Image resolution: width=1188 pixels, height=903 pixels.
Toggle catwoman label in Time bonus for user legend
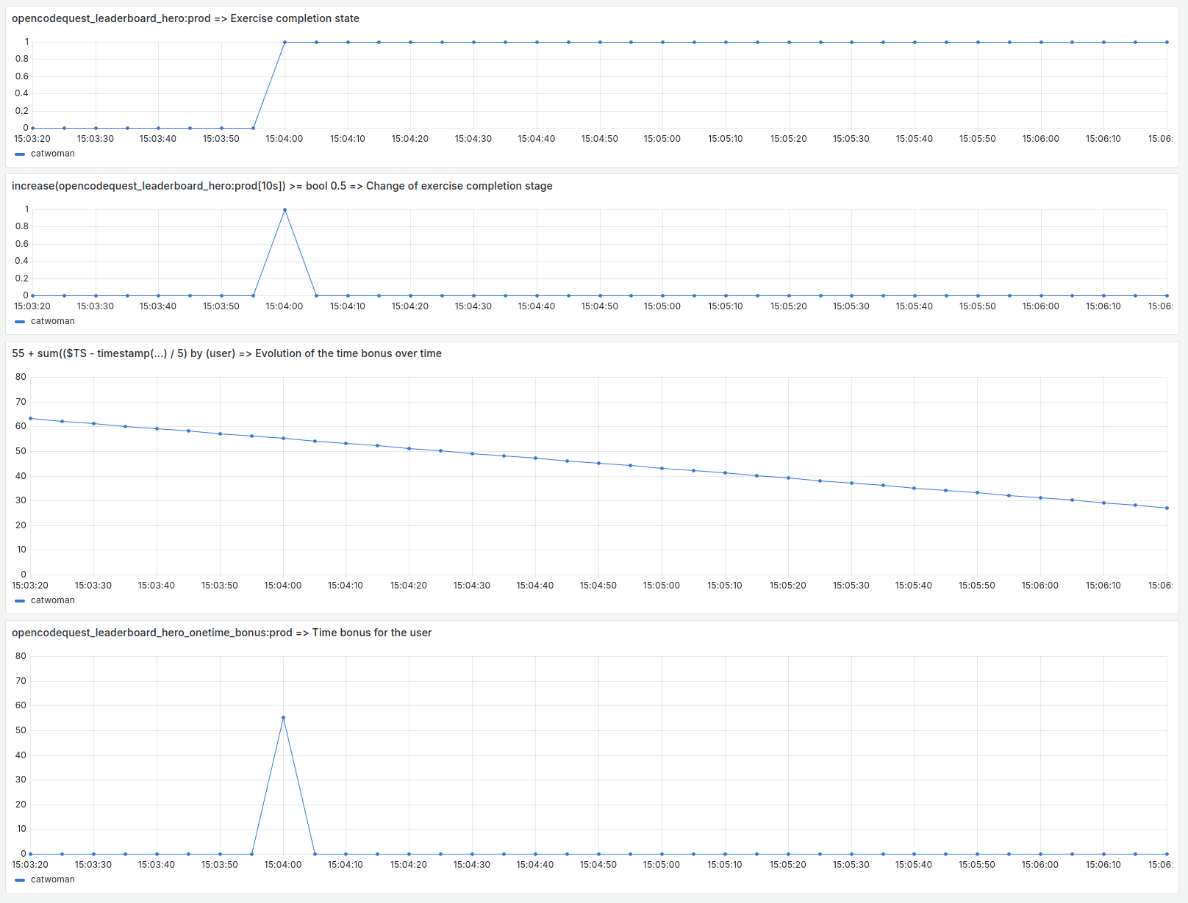point(52,879)
